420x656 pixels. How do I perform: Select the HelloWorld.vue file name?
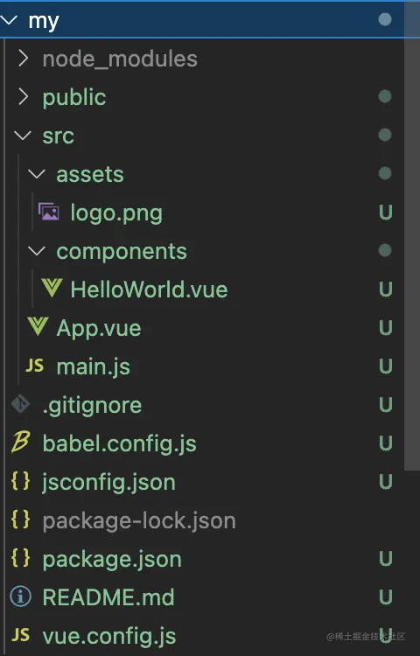(x=149, y=290)
